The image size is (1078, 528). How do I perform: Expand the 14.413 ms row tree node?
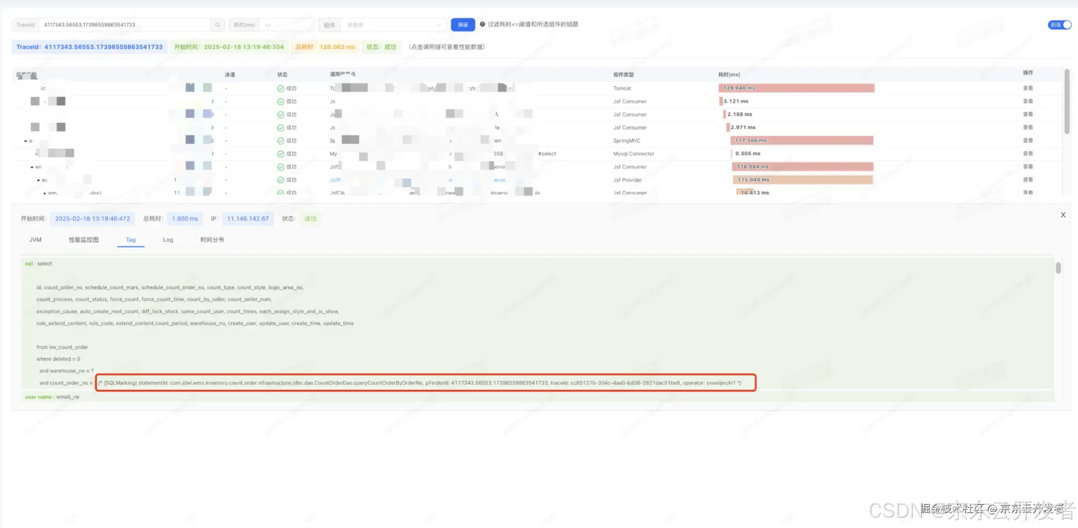click(x=45, y=193)
